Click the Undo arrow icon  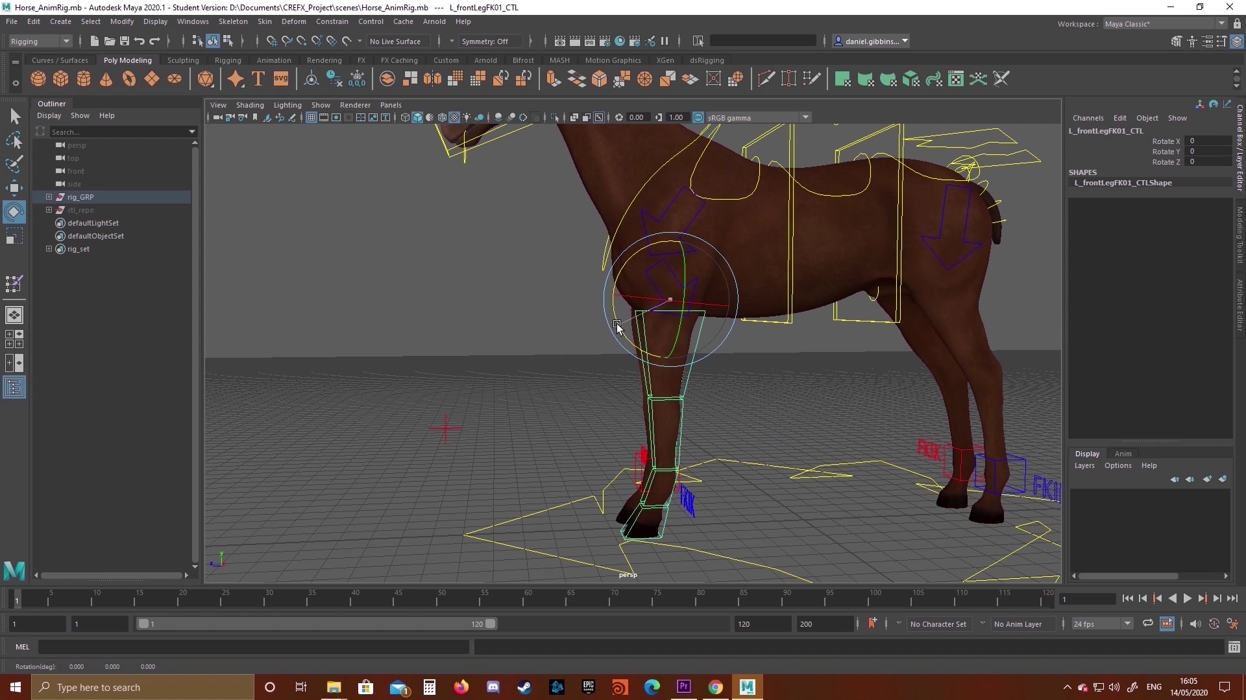point(139,41)
